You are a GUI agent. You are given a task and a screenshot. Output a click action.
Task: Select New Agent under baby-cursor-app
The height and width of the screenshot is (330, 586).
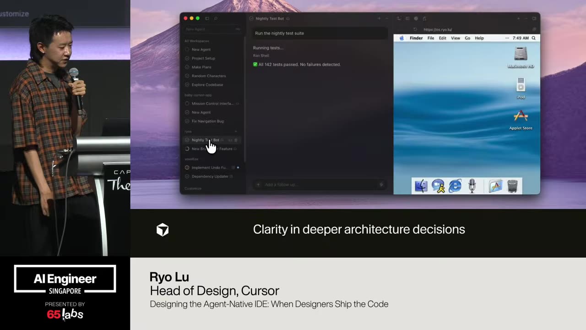(212, 112)
